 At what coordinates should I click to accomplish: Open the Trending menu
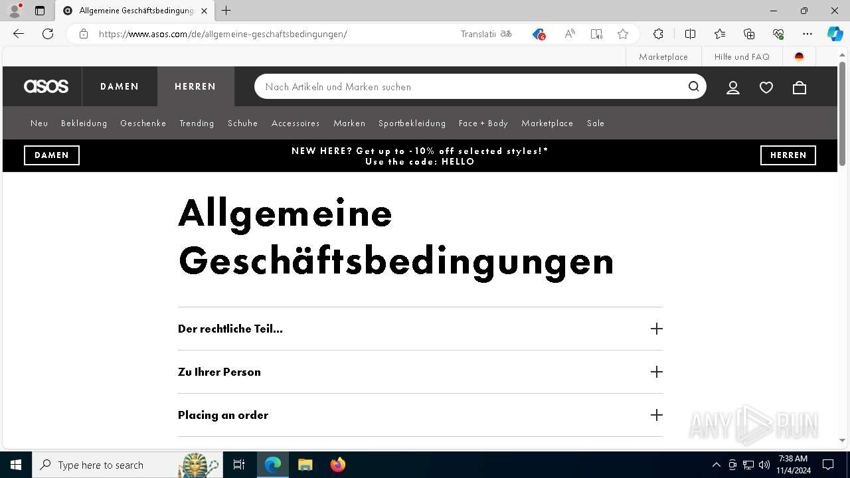(x=197, y=123)
